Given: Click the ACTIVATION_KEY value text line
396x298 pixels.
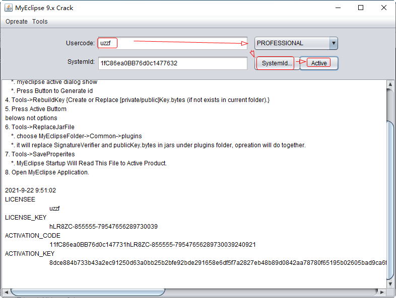Looking at the screenshot, I should pyautogui.click(x=217, y=263).
